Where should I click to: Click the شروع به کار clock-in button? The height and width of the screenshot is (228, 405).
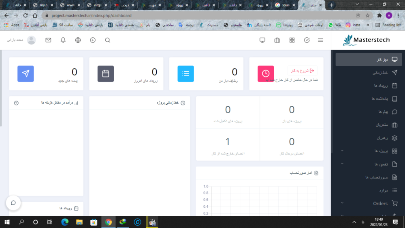point(303,71)
